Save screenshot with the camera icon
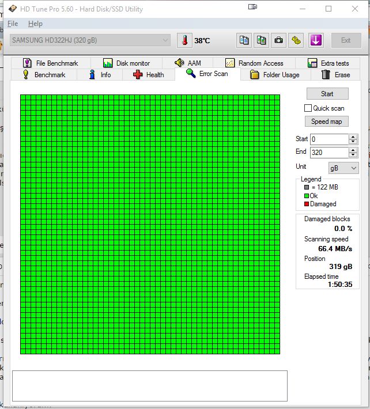The image size is (370, 409). click(278, 40)
